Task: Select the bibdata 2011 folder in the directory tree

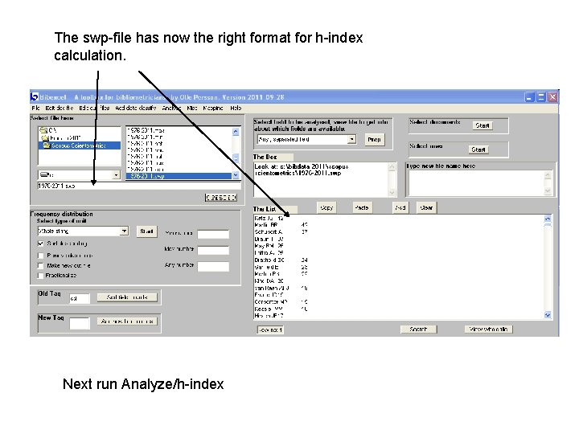Action: [65, 137]
